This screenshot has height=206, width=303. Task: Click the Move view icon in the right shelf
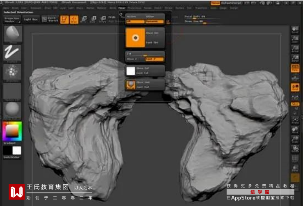(295, 130)
